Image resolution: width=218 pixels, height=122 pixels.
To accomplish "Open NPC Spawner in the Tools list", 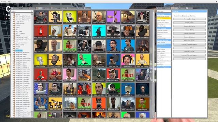I will click(x=161, y=63).
